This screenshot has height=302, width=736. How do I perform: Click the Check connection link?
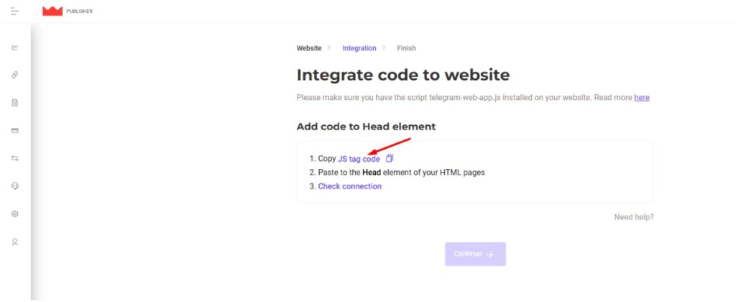click(x=350, y=186)
